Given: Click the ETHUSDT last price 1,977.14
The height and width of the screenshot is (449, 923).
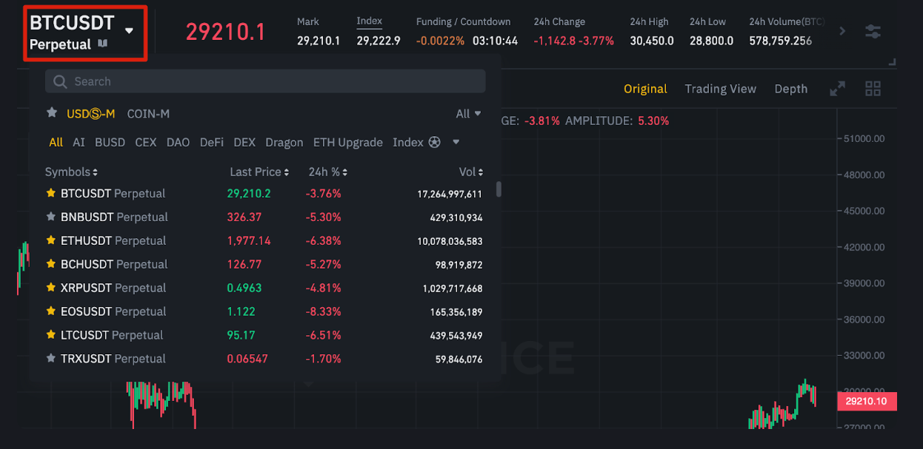Looking at the screenshot, I should [x=249, y=240].
